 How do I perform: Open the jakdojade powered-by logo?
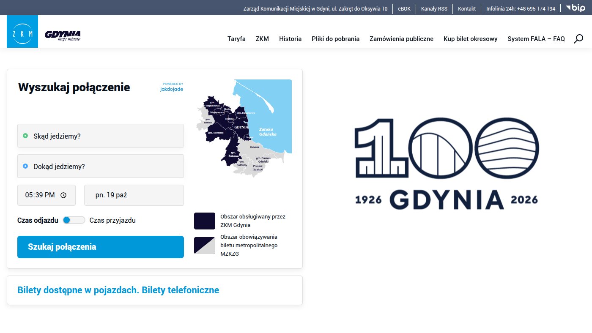pos(172,87)
